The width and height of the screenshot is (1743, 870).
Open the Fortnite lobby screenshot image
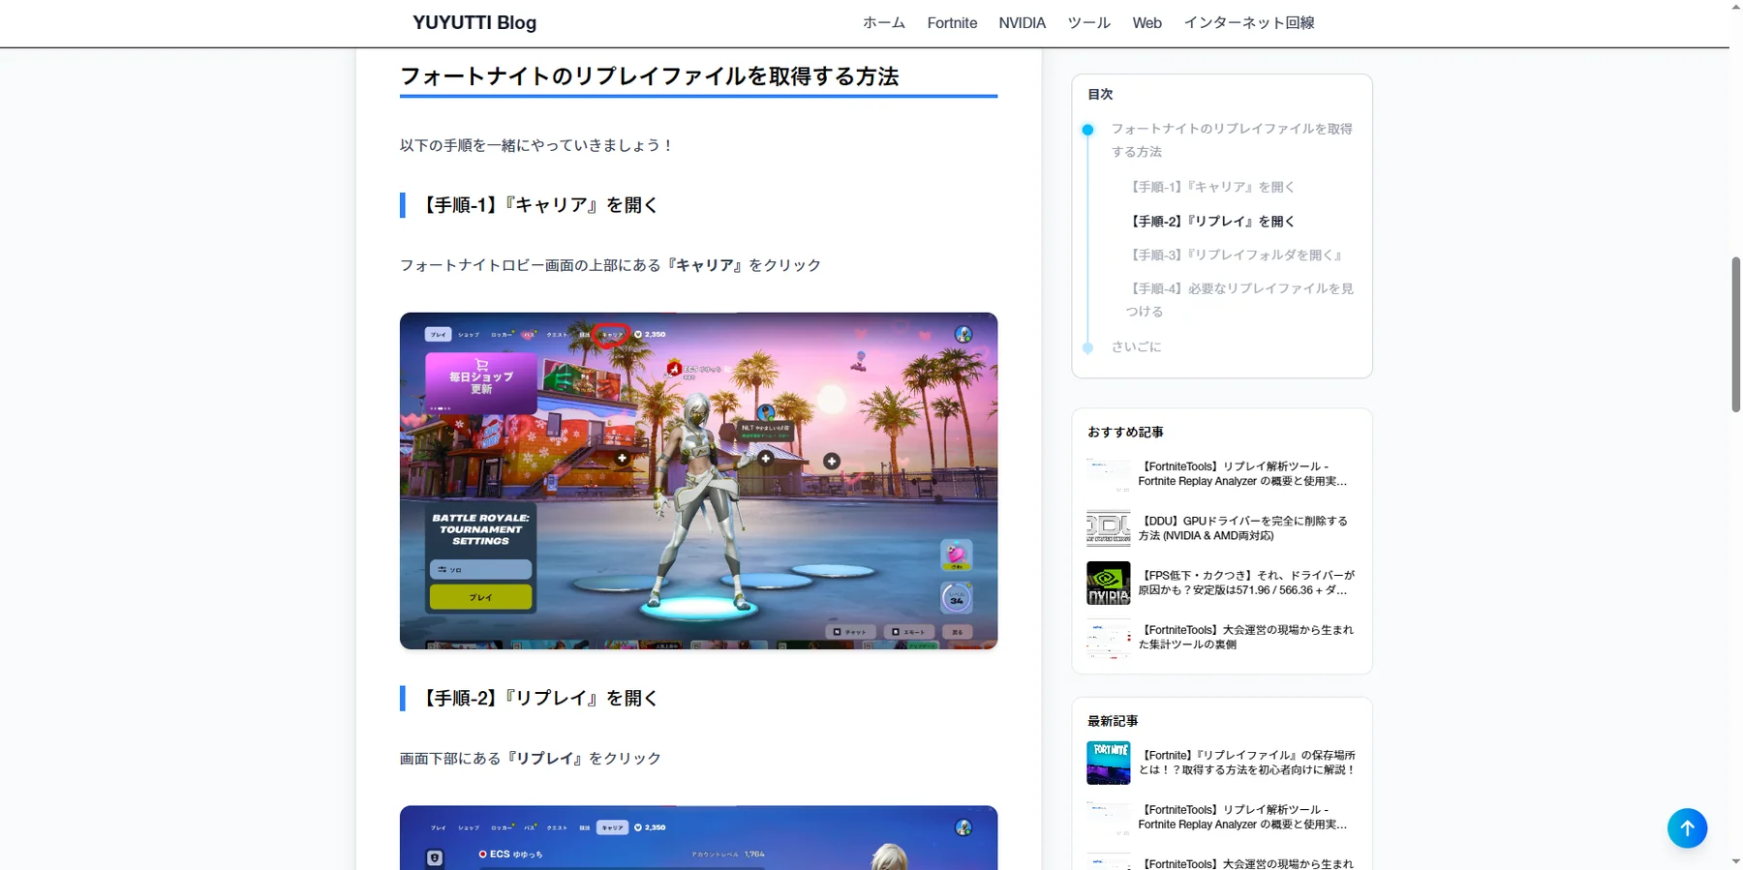[x=698, y=480]
